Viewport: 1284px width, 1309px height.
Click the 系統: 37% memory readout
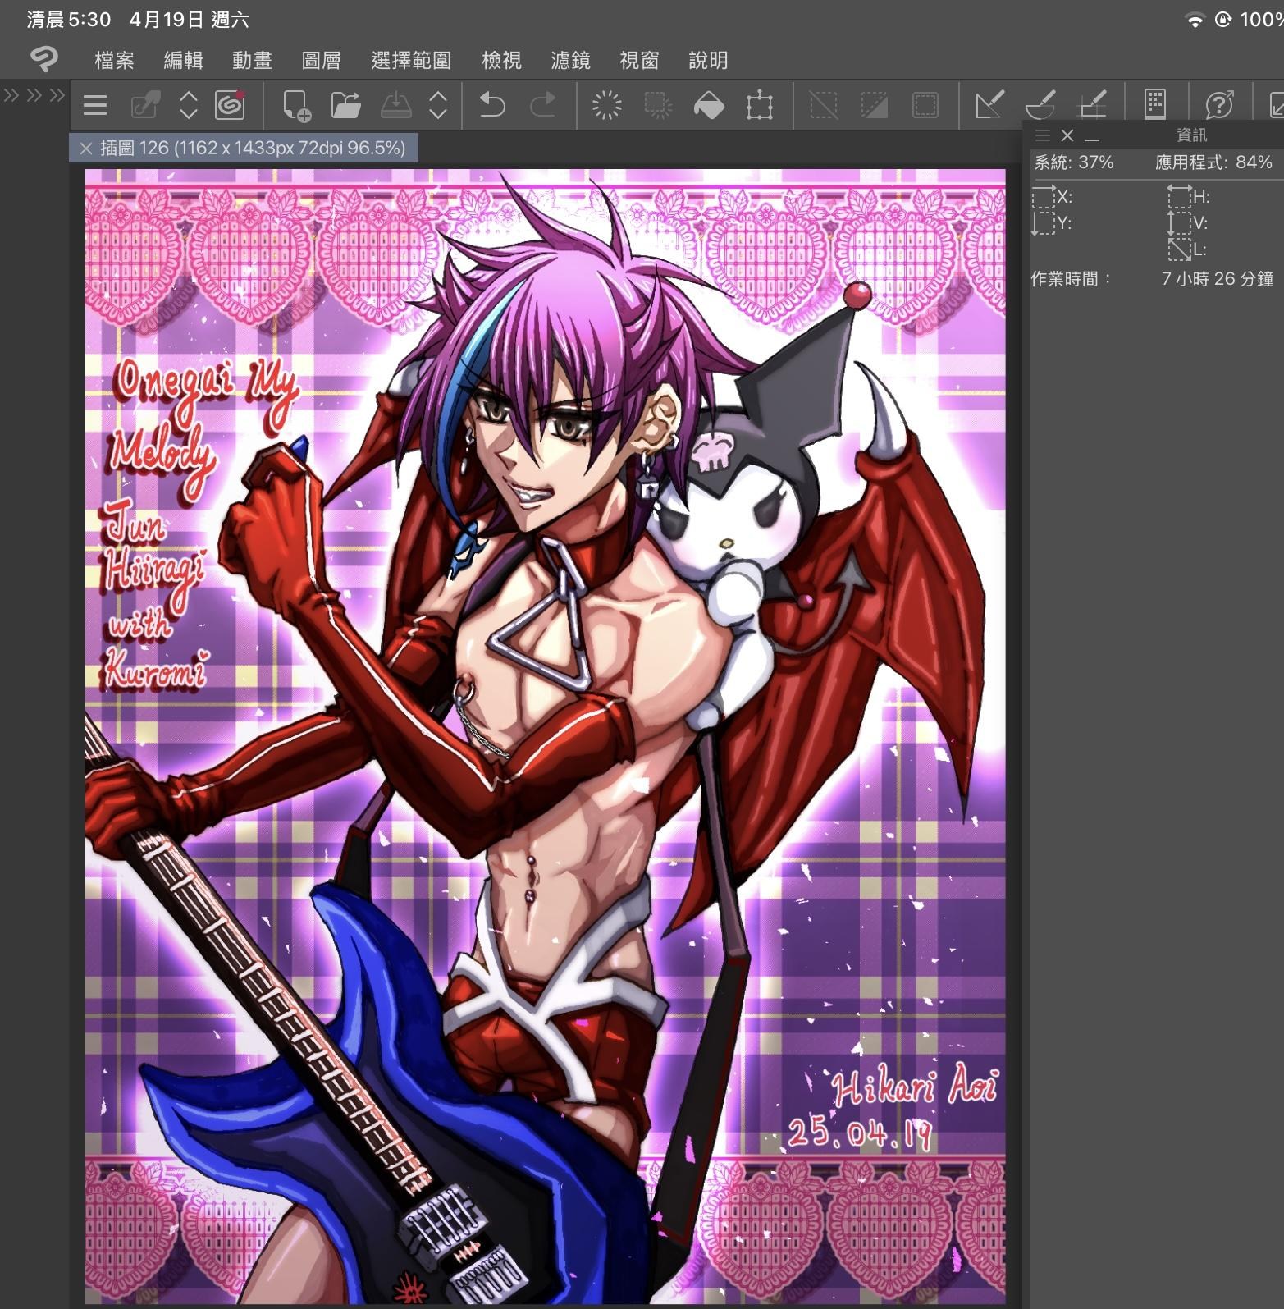(x=1073, y=162)
